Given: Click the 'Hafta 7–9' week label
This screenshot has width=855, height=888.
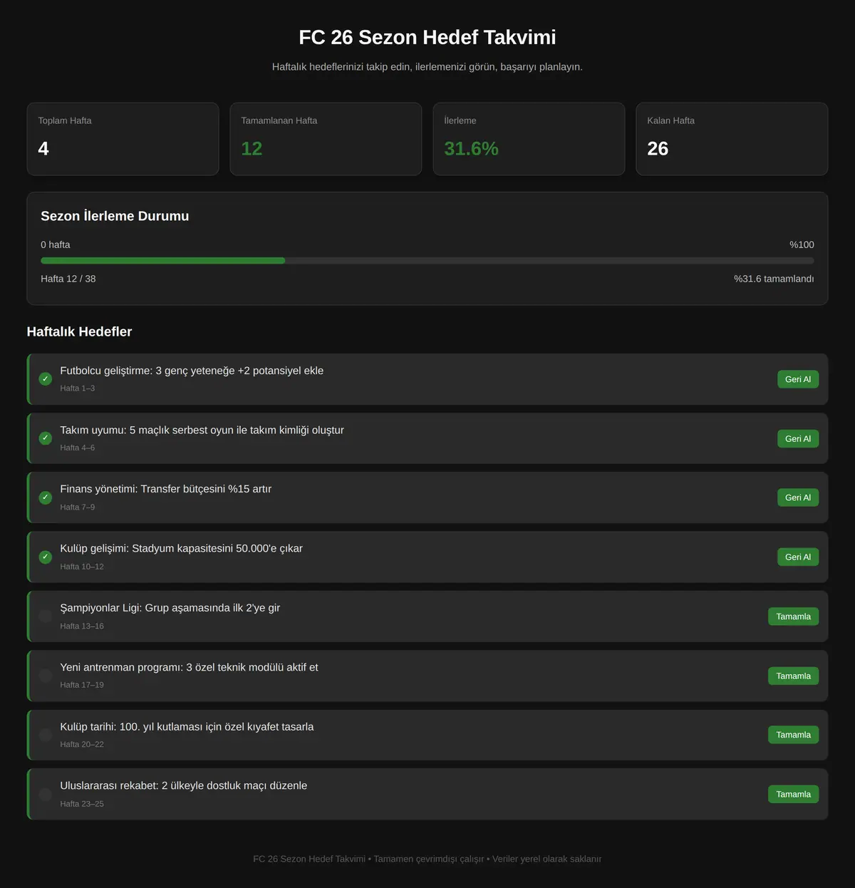Looking at the screenshot, I should click(78, 507).
